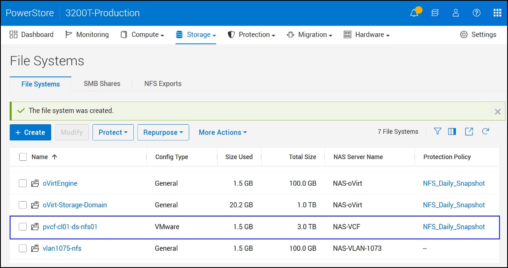Refresh the file systems table
Image resolution: width=508 pixels, height=268 pixels.
(x=485, y=131)
